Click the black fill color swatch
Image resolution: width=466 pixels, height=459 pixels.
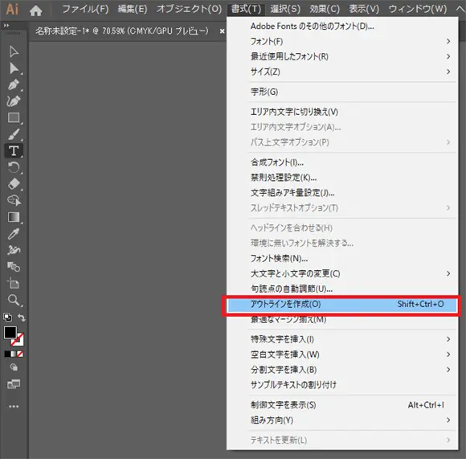[10, 332]
